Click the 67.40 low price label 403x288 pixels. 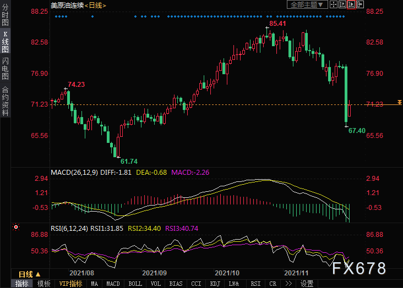357,130
